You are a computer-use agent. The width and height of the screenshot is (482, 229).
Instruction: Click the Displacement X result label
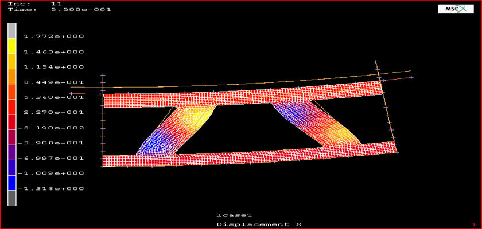coord(259,224)
